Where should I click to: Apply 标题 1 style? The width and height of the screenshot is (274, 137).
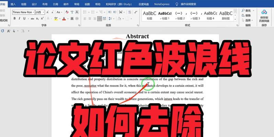pyautogui.click(x=165, y=15)
